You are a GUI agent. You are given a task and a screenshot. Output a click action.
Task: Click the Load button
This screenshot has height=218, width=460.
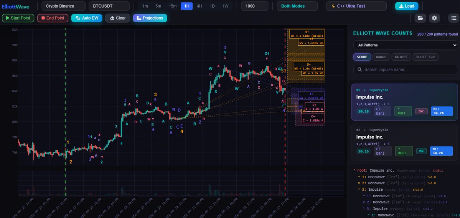(x=406, y=6)
